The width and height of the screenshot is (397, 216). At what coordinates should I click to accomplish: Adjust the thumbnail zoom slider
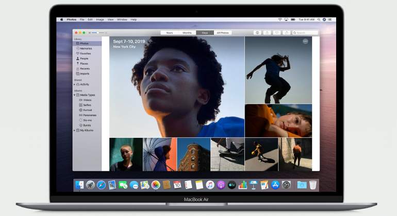[x=97, y=32]
